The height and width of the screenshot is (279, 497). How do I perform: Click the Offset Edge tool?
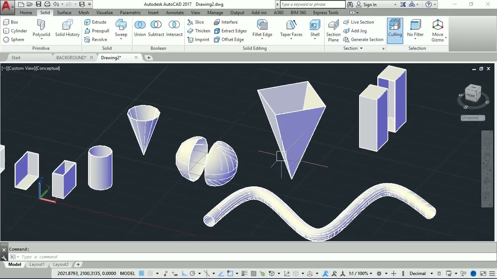click(x=229, y=40)
